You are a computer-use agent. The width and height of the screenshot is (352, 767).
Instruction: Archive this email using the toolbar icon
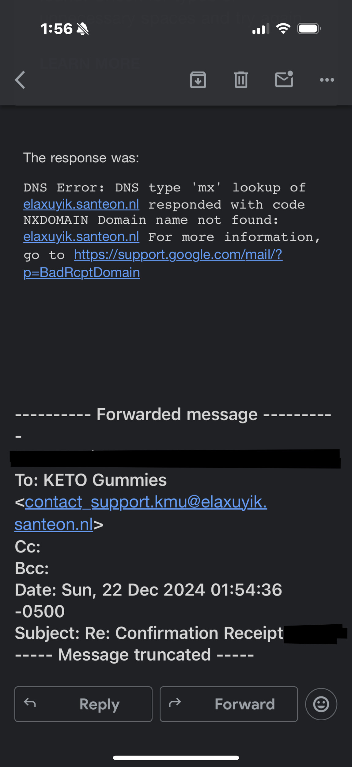click(198, 80)
